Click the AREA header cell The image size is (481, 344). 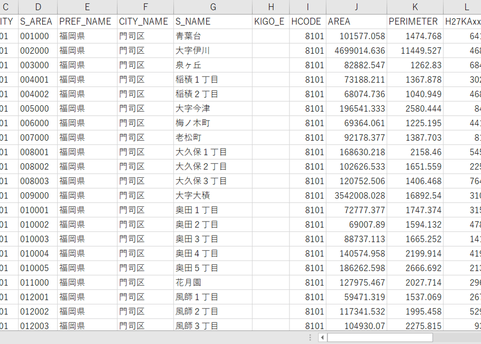point(357,21)
